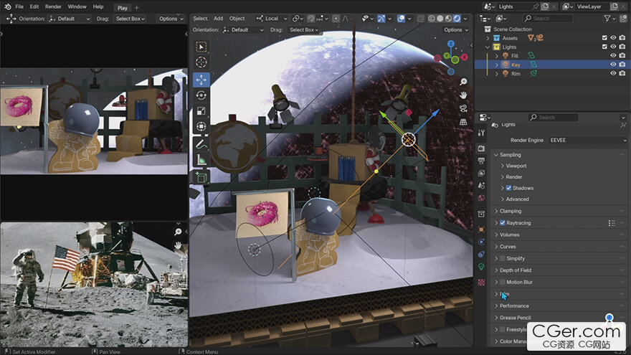Image resolution: width=631 pixels, height=355 pixels.
Task: Select the Measure tool
Action: click(201, 160)
